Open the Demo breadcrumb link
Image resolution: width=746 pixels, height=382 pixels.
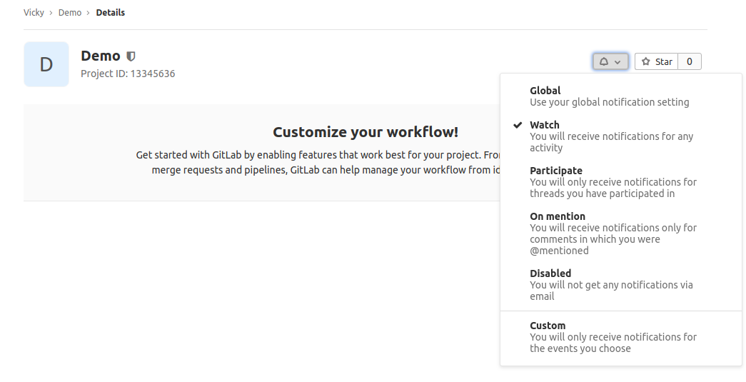pos(70,13)
